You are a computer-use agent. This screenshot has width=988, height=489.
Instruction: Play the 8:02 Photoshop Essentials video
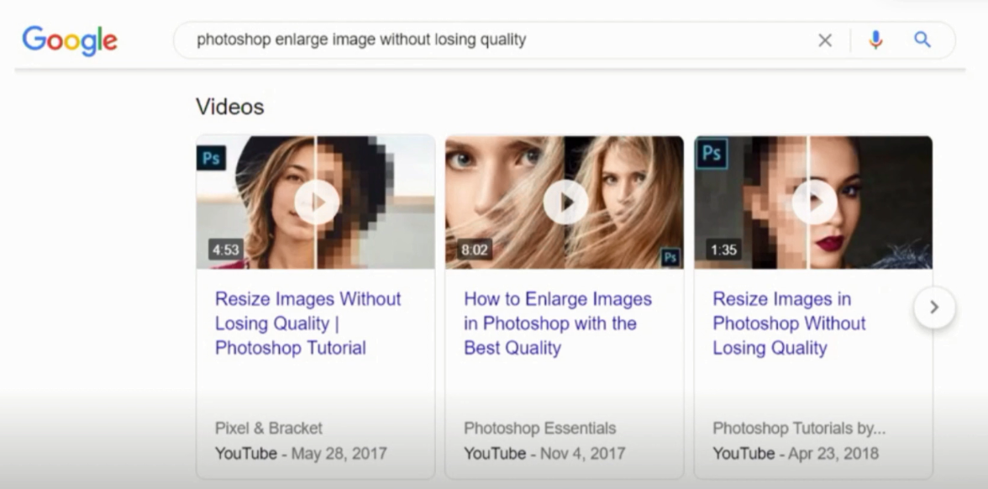click(565, 202)
